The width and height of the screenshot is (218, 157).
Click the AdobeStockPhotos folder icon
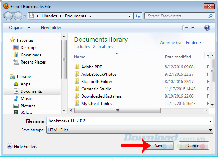[x=77, y=74]
